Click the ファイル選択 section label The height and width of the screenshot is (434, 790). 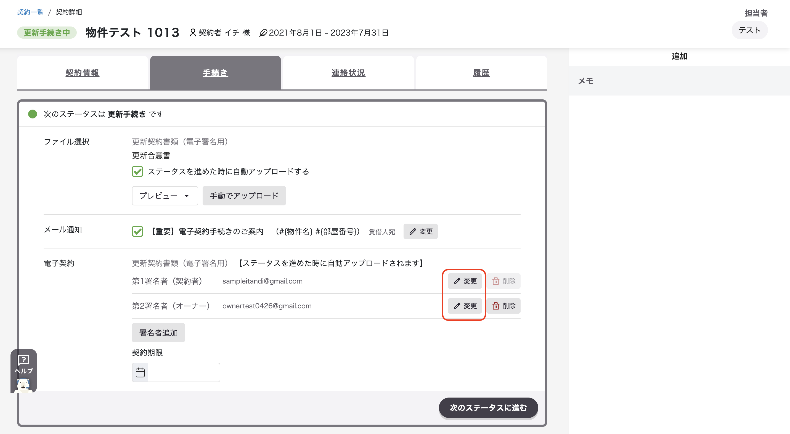tap(67, 142)
